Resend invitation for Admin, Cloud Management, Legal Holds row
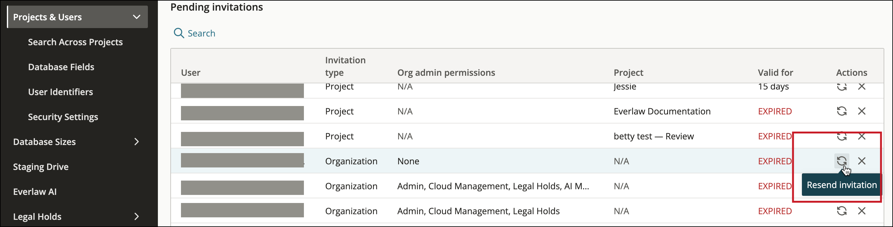 [x=841, y=211]
